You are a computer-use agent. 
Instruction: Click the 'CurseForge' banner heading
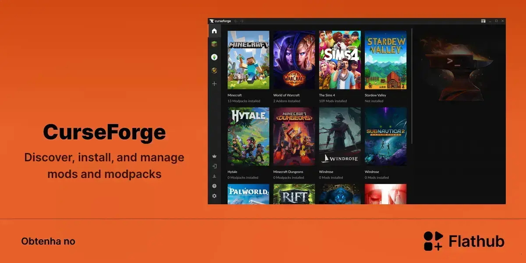point(104,132)
